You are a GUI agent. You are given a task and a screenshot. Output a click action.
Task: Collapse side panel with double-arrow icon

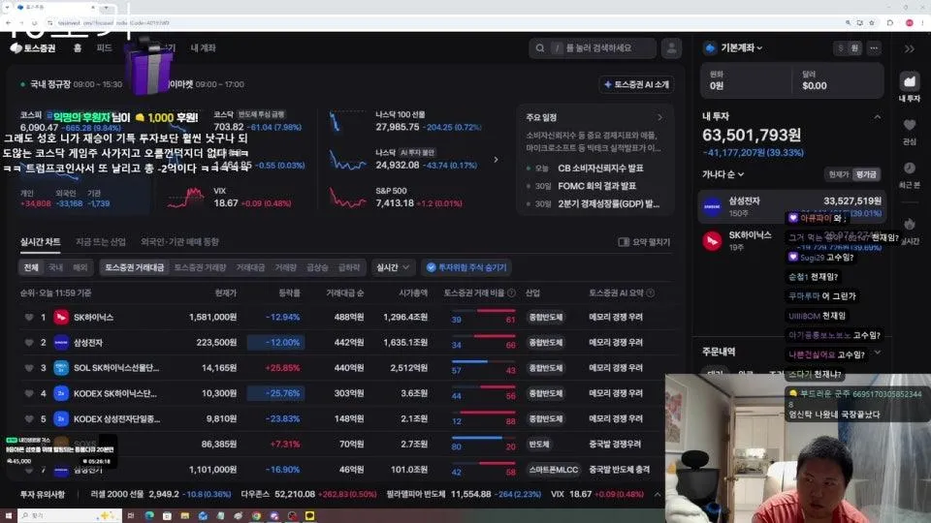coord(909,48)
